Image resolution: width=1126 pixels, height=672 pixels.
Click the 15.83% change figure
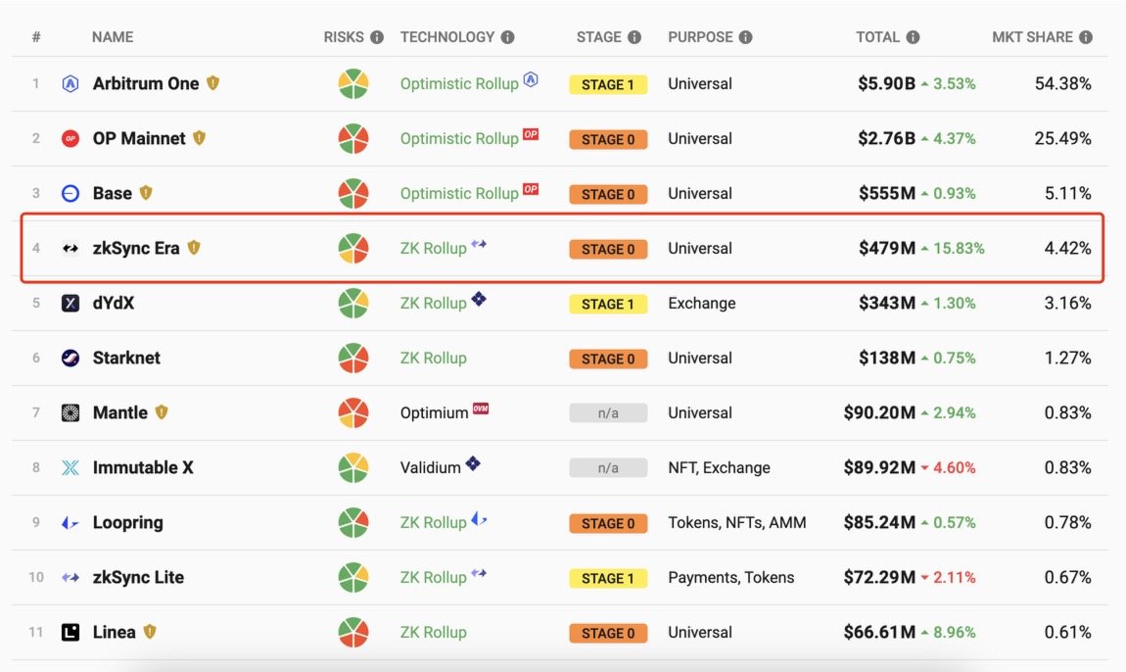point(959,249)
